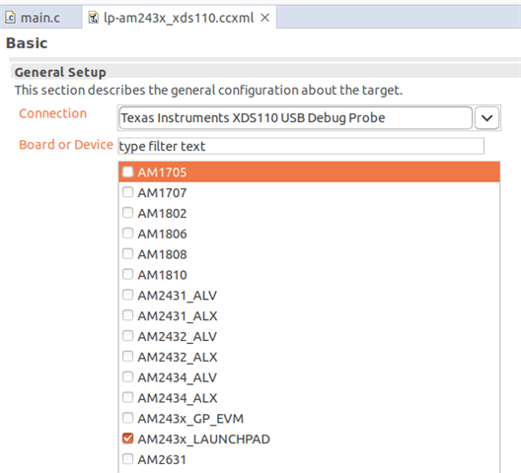
Task: Check the AM1707 checkbox
Action: (x=128, y=192)
